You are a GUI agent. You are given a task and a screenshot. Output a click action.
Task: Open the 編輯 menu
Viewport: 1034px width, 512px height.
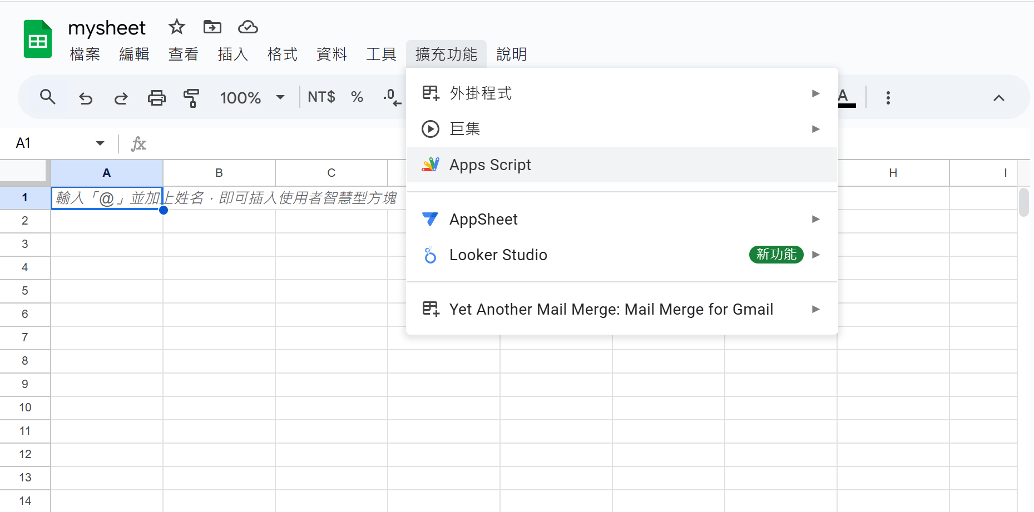coord(134,54)
